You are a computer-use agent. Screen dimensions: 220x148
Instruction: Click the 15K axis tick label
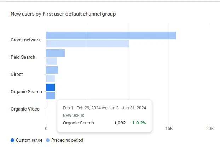(169, 128)
